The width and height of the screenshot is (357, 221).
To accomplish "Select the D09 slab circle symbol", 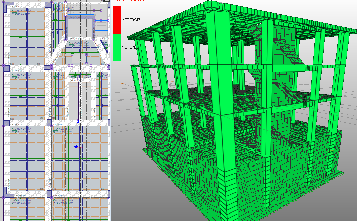I will click(14, 130).
